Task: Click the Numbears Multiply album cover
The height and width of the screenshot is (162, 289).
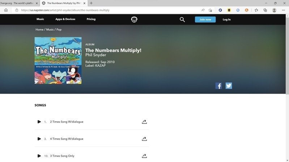Action: (x=58, y=60)
